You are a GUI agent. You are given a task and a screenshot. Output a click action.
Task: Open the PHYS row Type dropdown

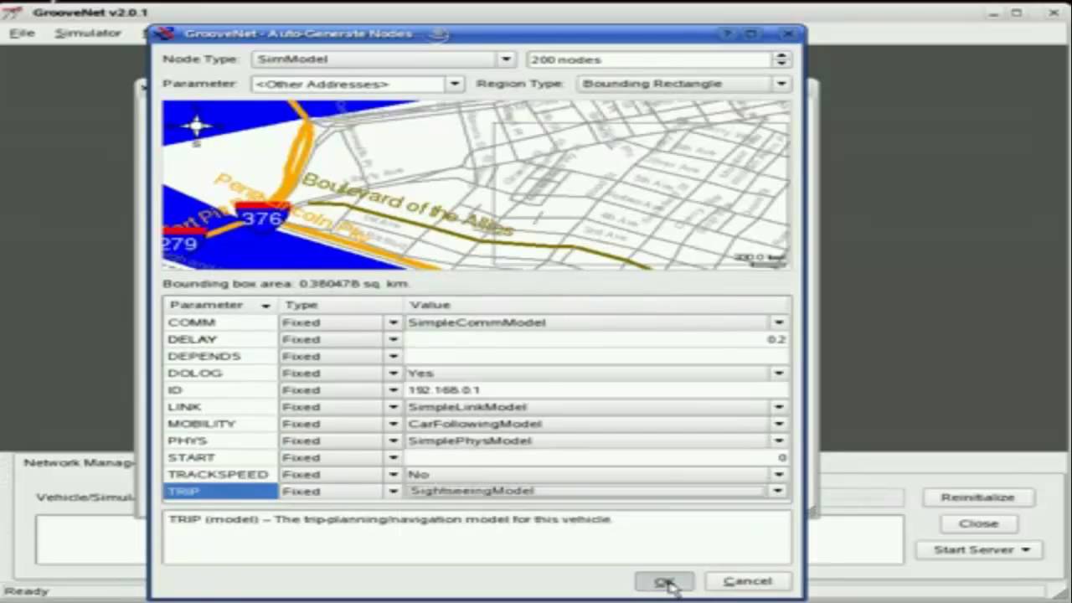393,441
